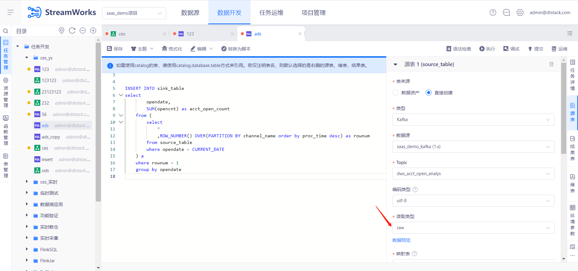Click the StreamWorks logo
The image size is (578, 271).
pyautogui.click(x=62, y=12)
